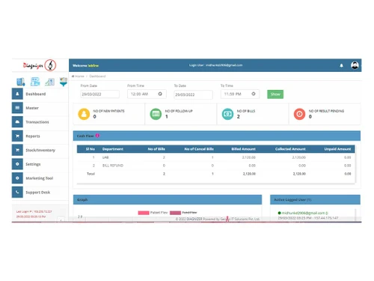The height and width of the screenshot is (281, 374).
Task: Toggle the second graph legend swatch
Action: 175,213
